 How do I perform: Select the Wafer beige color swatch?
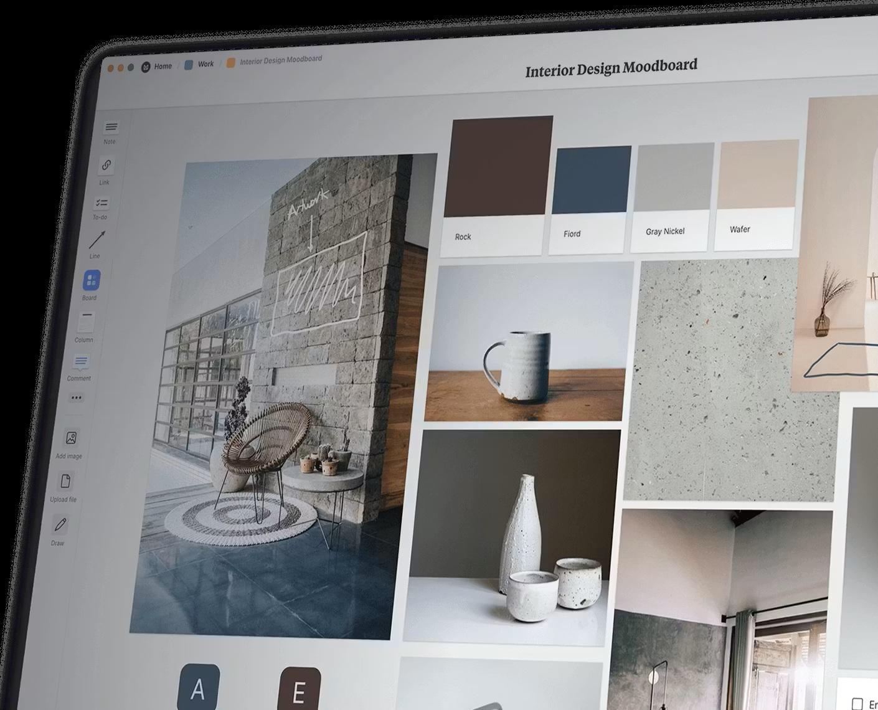coord(755,195)
